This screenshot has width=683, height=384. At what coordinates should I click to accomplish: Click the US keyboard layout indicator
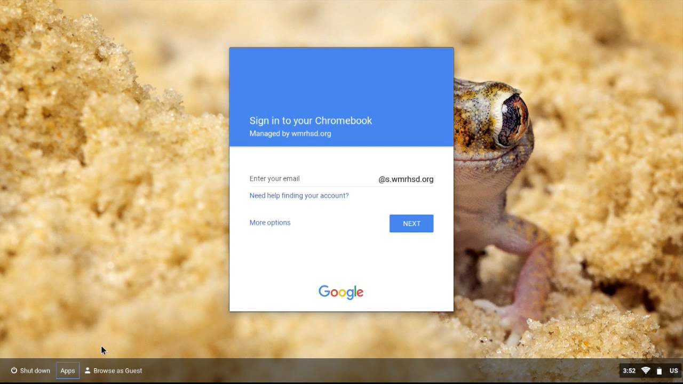[x=674, y=371]
